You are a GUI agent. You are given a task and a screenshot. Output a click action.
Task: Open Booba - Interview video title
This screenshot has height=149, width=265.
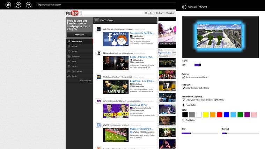tap(142, 57)
